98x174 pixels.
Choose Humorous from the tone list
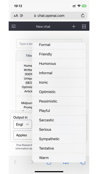tap(59, 63)
